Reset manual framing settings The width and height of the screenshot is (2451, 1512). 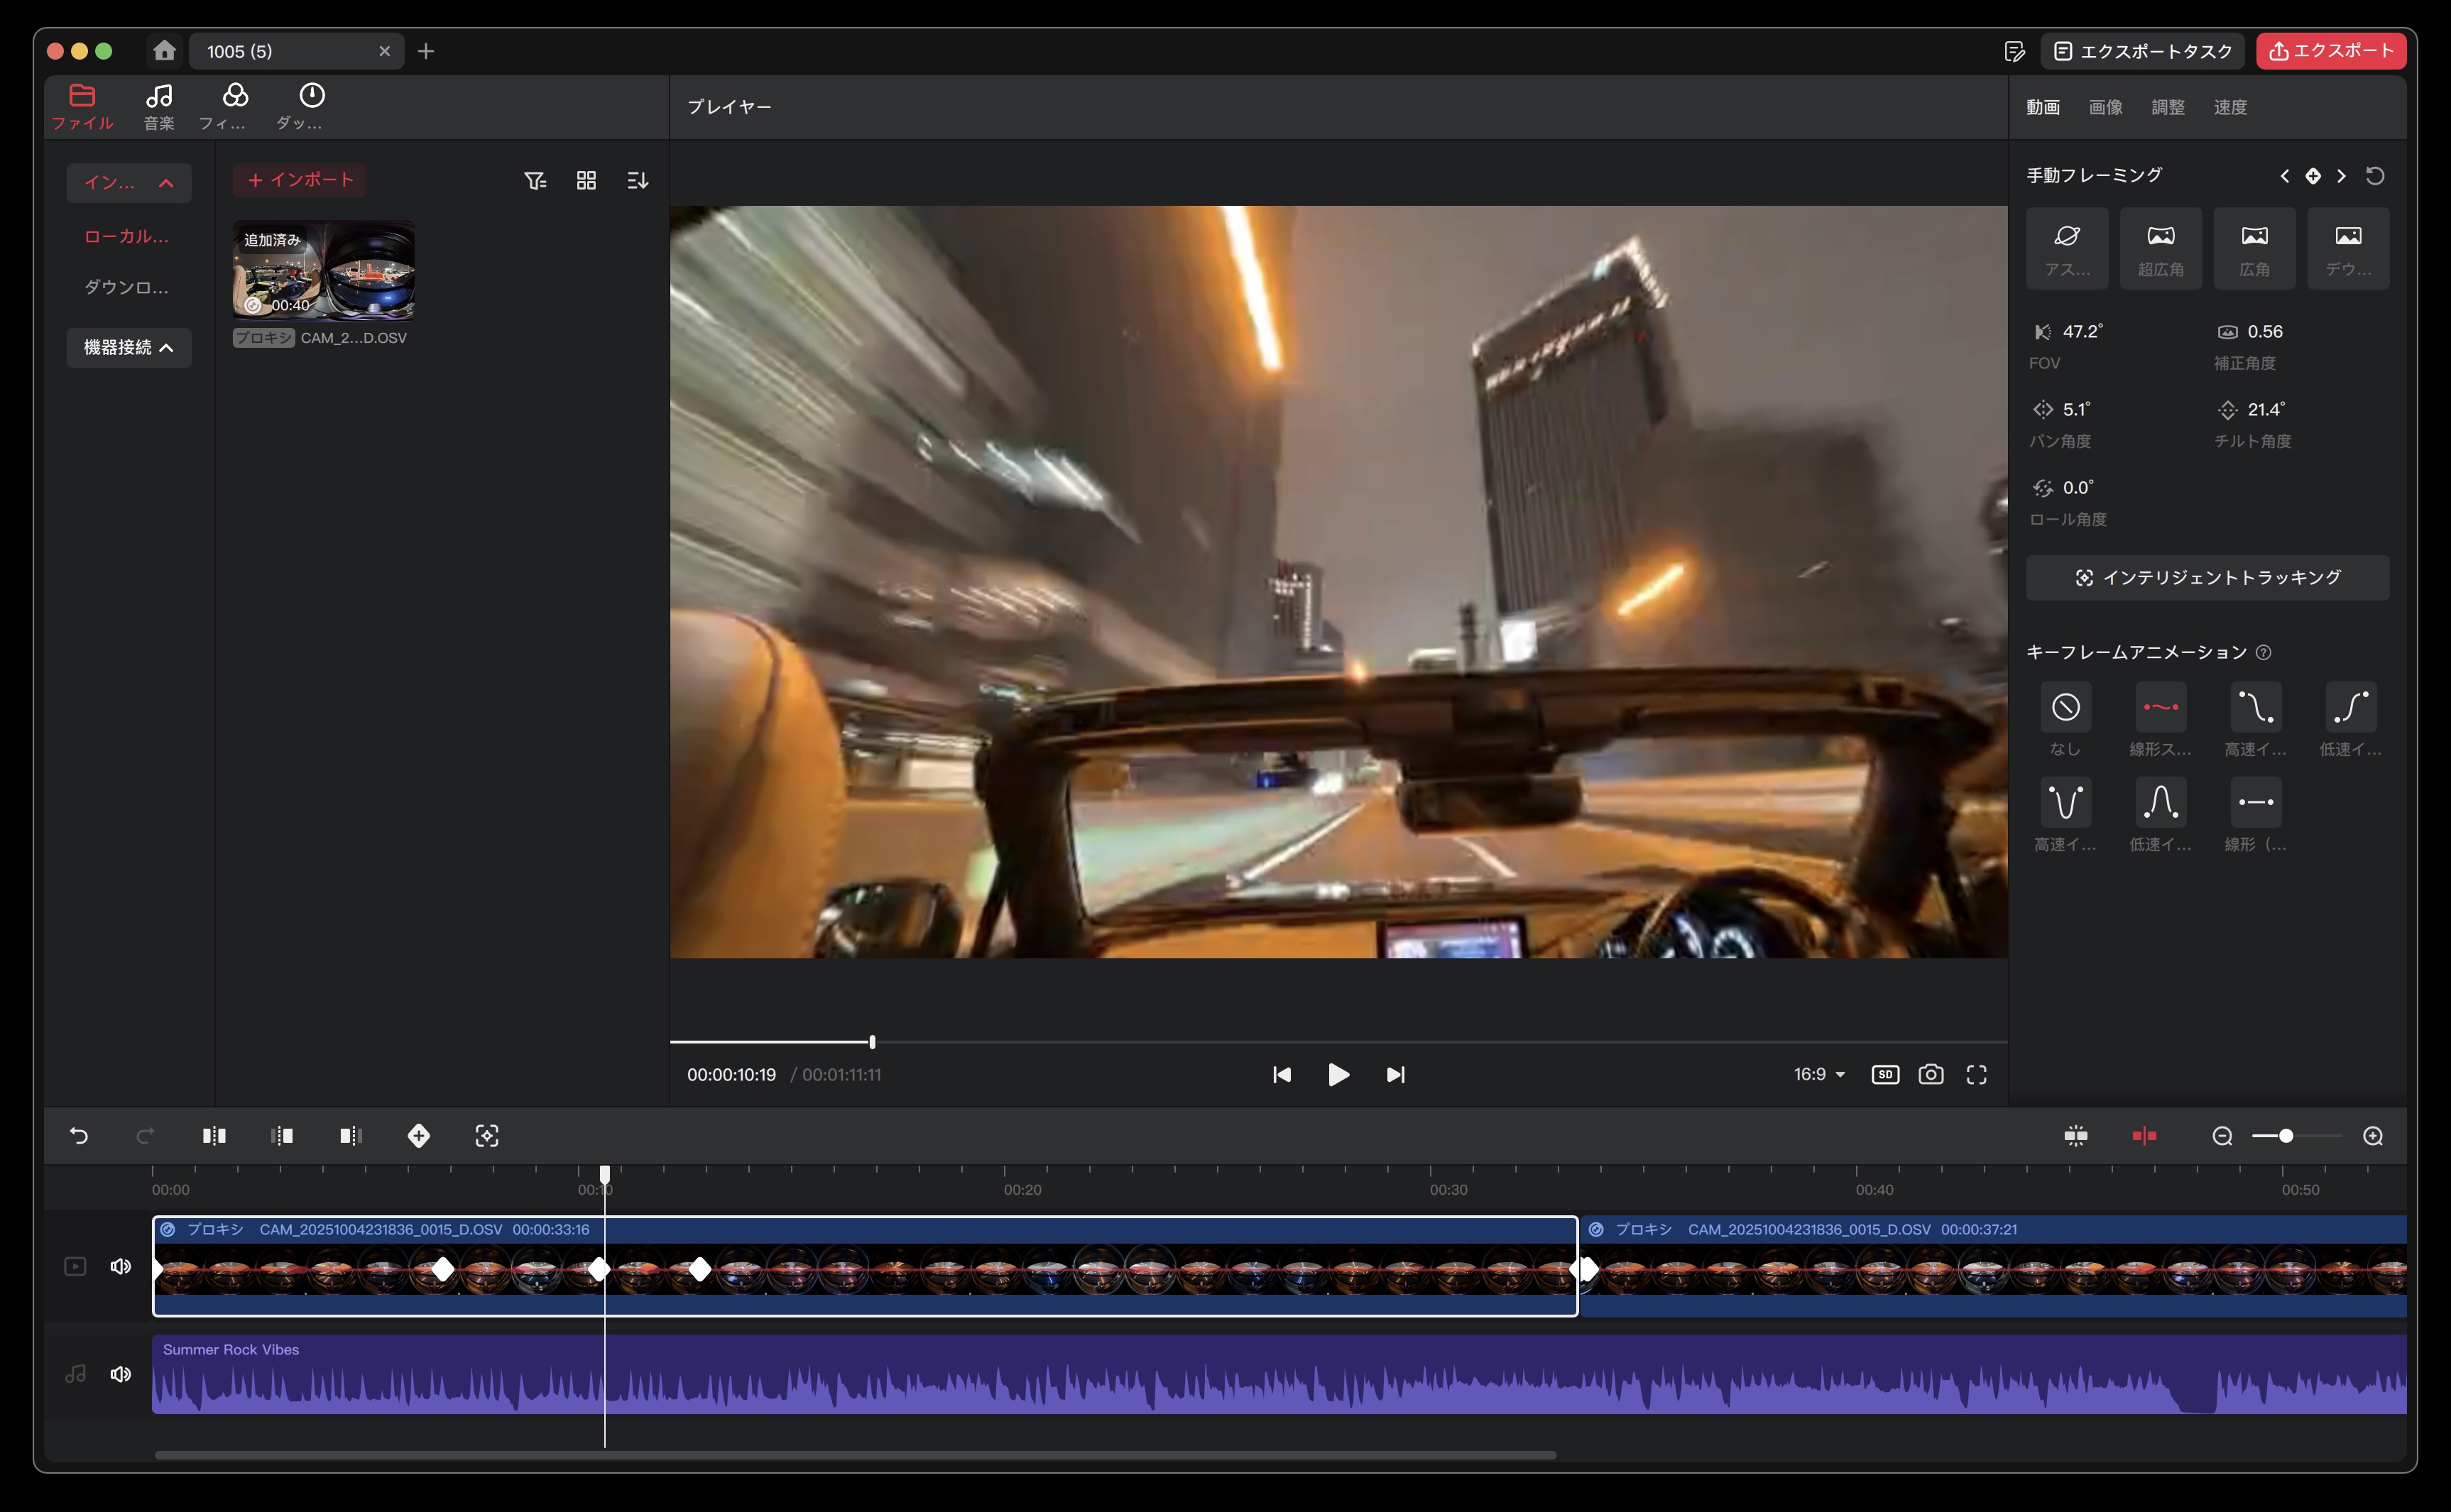point(2375,176)
